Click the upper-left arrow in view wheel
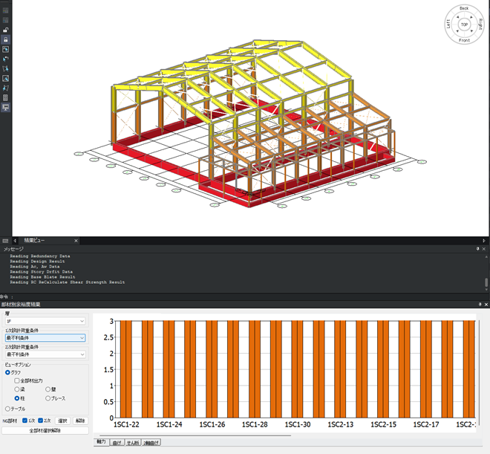 coord(457,18)
